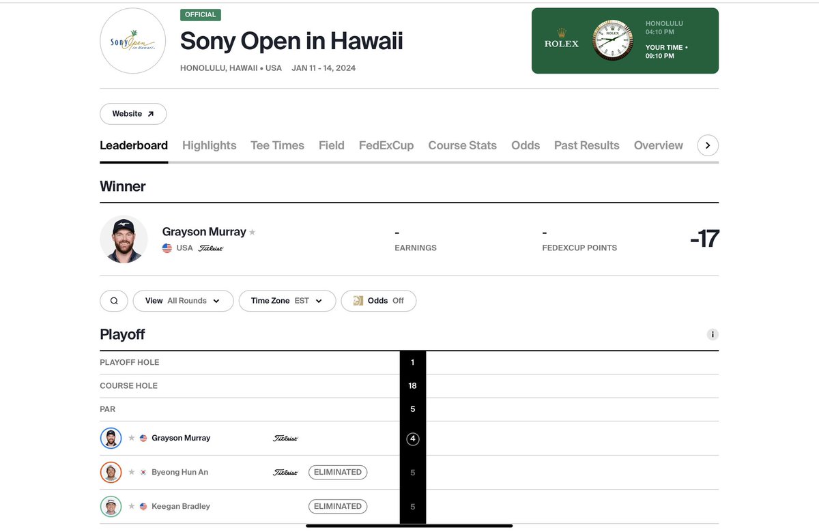Click the HONOLULU, HAWAII • USA location text
This screenshot has height=532, width=819.
point(231,68)
